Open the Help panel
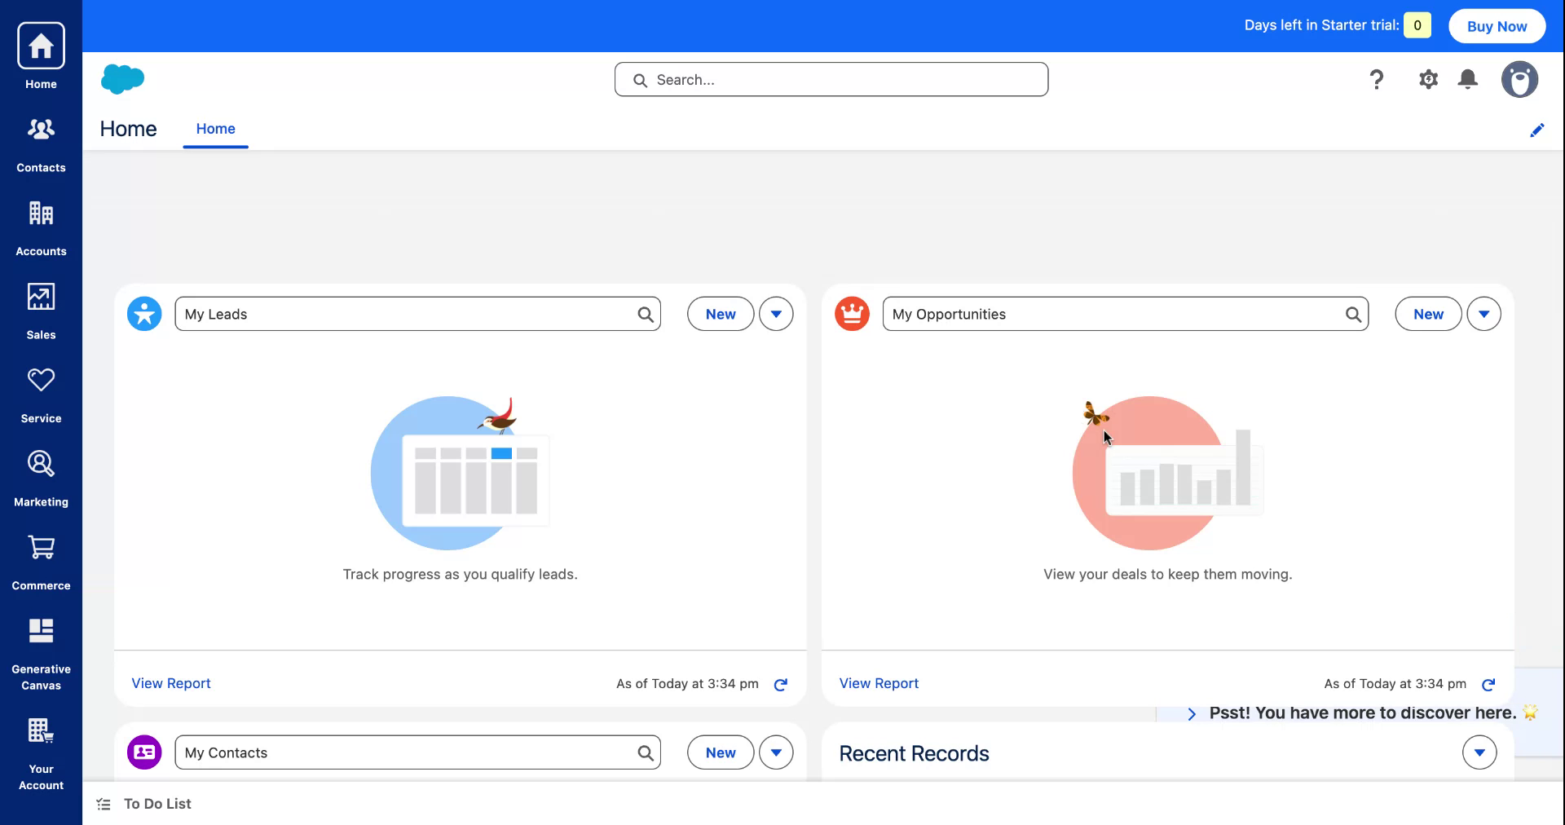Image resolution: width=1565 pixels, height=825 pixels. coord(1377,79)
